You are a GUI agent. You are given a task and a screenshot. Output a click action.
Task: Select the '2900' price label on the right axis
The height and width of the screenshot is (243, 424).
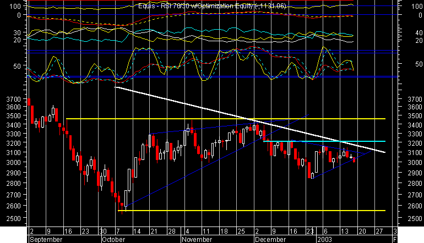point(415,173)
